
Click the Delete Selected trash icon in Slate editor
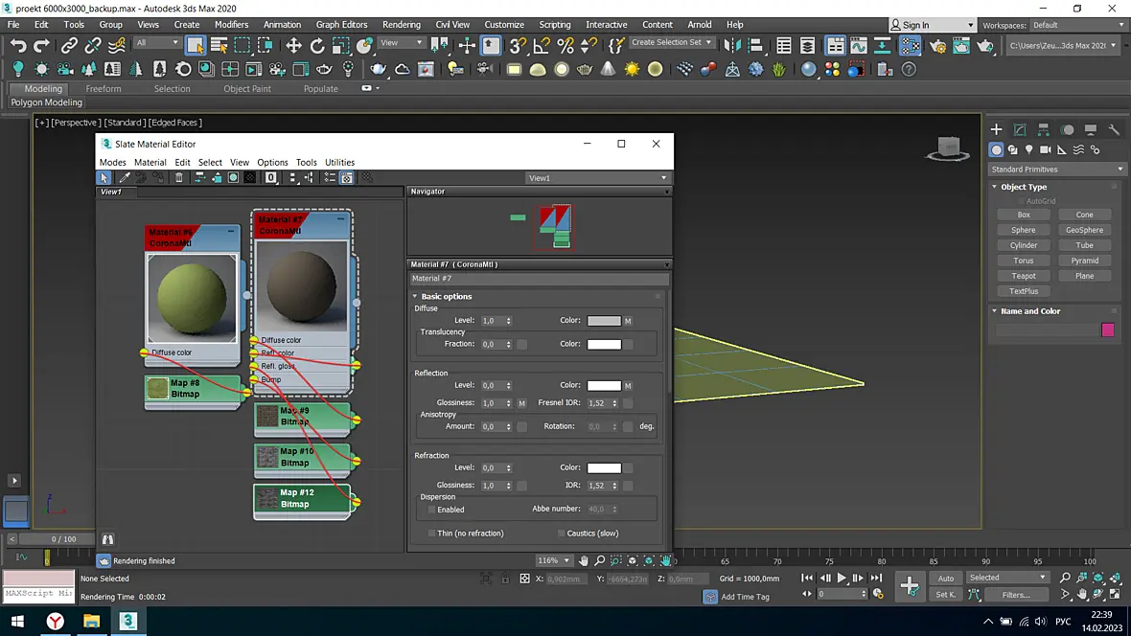pyautogui.click(x=179, y=177)
